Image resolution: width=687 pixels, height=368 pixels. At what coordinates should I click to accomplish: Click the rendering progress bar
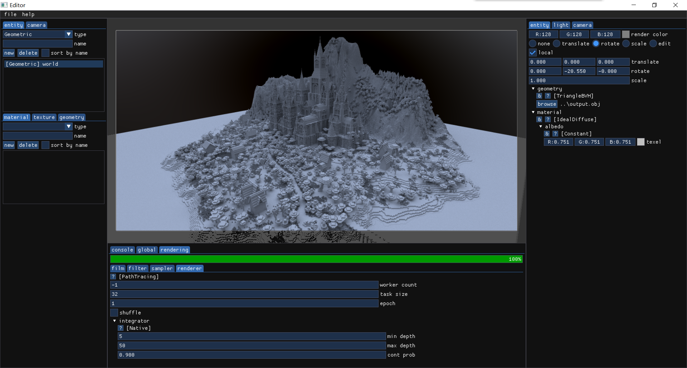[x=316, y=259]
